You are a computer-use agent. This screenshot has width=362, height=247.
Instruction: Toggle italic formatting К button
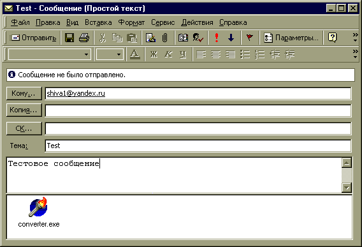pos(168,54)
